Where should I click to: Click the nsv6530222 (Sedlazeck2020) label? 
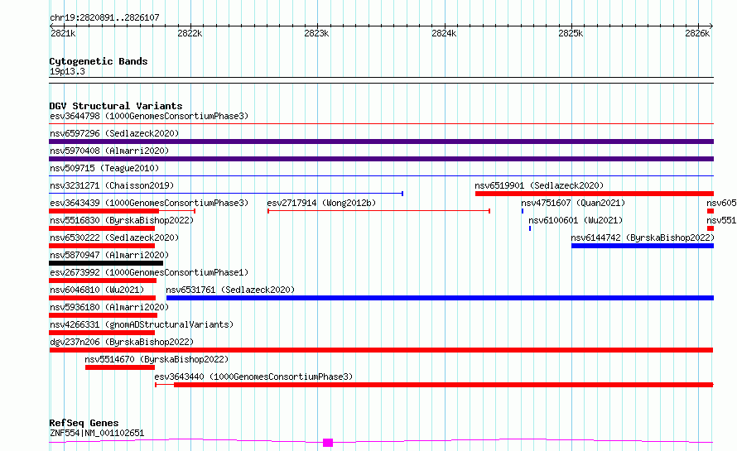click(114, 237)
